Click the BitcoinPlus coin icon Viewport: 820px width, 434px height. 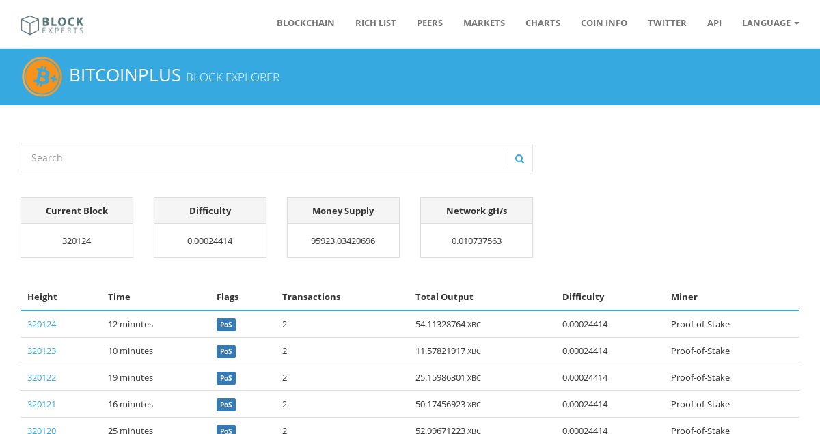point(42,77)
